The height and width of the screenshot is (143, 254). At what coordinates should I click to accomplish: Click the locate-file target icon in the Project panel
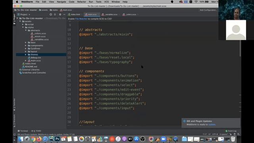tap(51, 14)
